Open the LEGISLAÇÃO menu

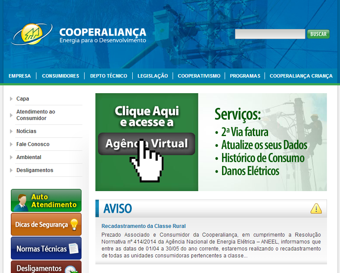(153, 76)
